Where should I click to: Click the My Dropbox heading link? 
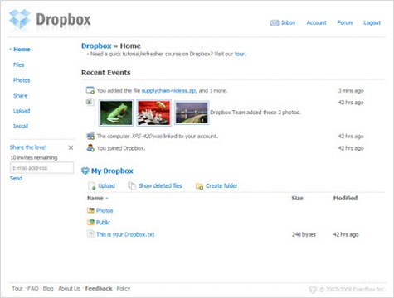pyautogui.click(x=112, y=171)
